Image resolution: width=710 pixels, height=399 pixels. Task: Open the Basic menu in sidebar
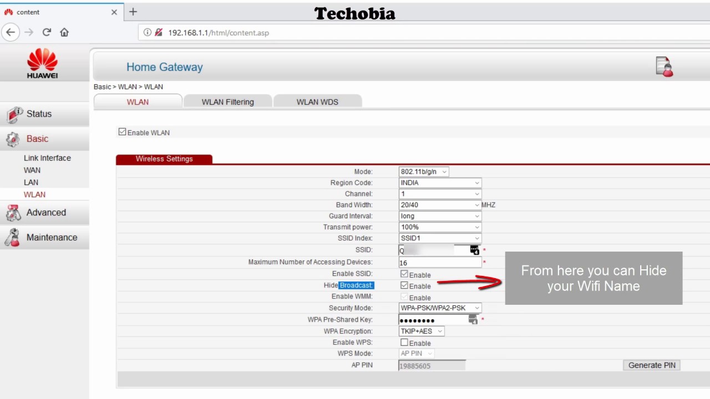click(x=44, y=139)
